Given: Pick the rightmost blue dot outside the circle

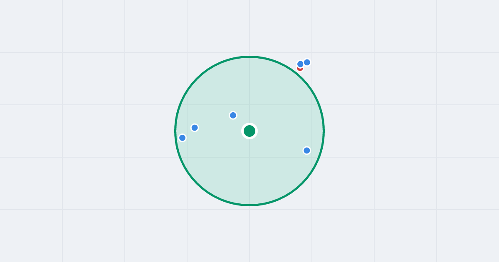Looking at the screenshot, I should (307, 62).
